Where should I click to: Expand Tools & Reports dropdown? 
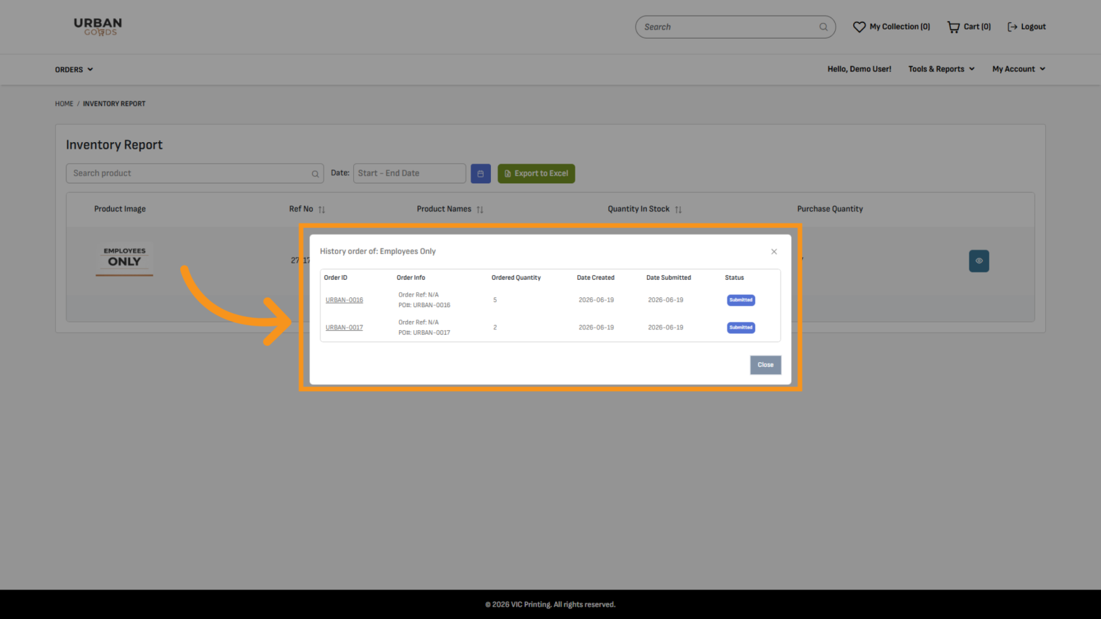942,69
